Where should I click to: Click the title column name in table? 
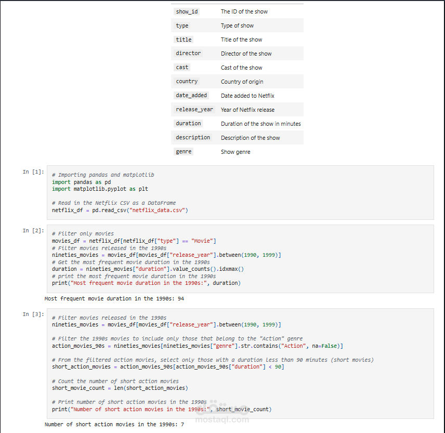click(x=184, y=40)
